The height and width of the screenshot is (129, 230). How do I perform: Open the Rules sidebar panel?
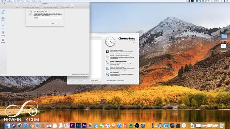3,26
